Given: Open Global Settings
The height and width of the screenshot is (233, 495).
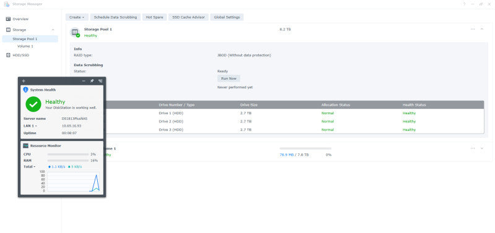Looking at the screenshot, I should tap(226, 17).
